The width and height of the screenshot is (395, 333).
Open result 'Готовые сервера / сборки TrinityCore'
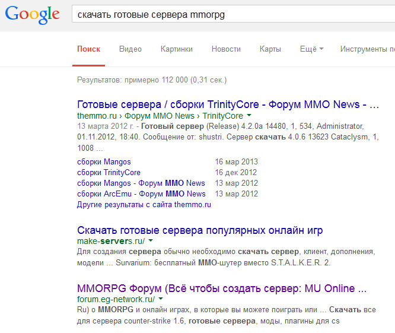228,104
